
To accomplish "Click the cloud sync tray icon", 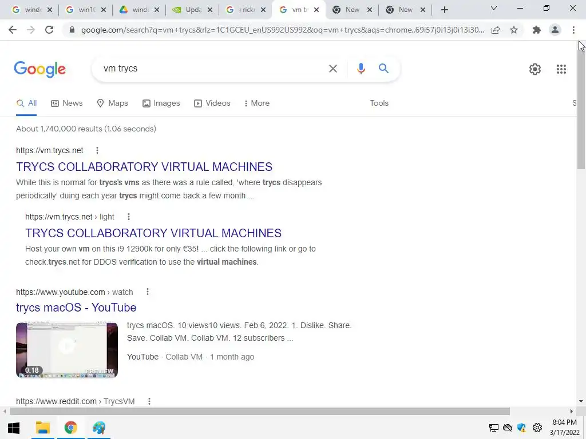I will coord(508,428).
